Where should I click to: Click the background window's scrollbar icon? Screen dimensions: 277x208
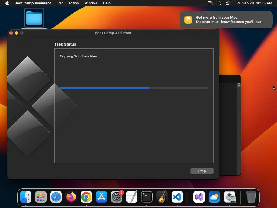tap(239, 85)
